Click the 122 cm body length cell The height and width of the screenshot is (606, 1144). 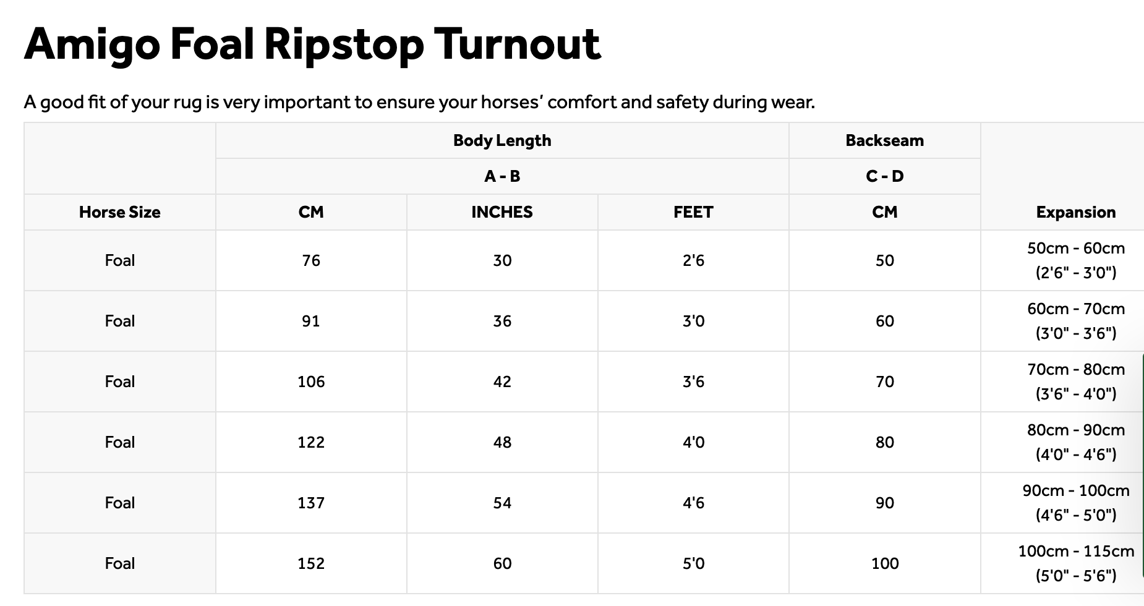pyautogui.click(x=310, y=442)
